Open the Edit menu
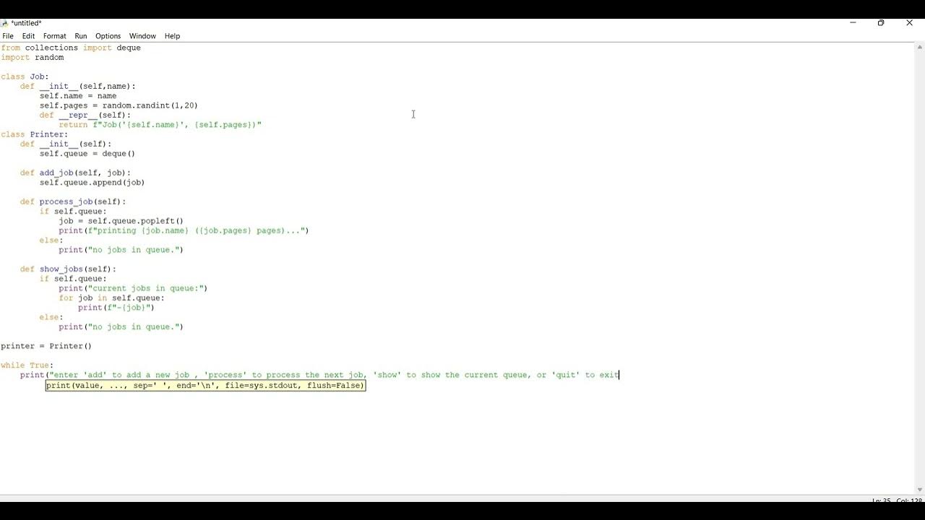 (28, 36)
